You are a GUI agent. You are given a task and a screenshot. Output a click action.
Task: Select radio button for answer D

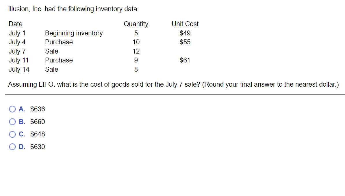(12, 147)
